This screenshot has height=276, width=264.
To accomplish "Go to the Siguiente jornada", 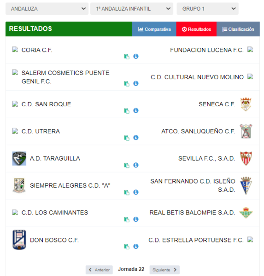I will (x=164, y=270).
